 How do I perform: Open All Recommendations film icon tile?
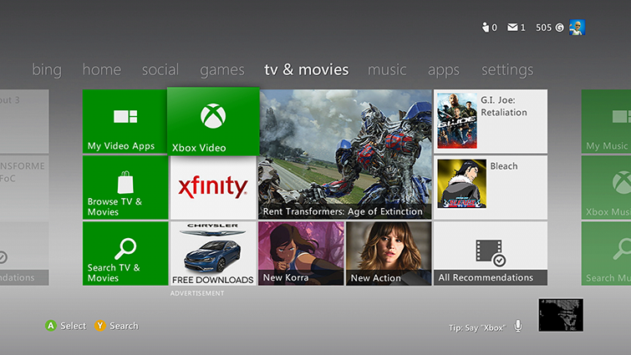tap(490, 253)
